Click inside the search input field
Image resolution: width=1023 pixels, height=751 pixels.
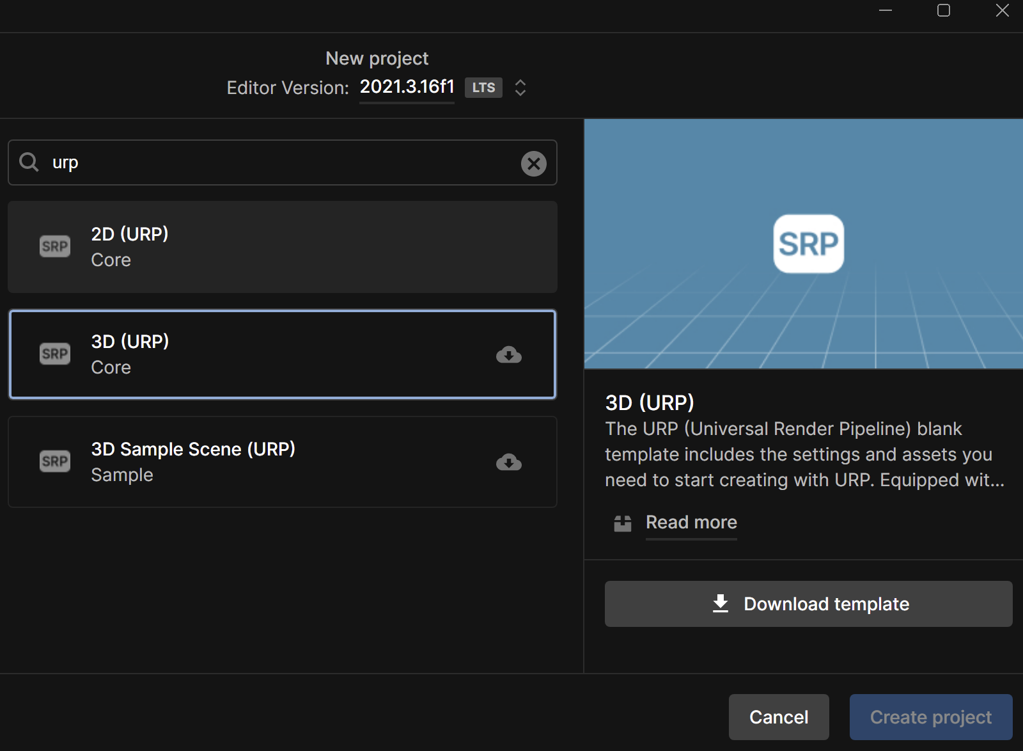tap(256, 162)
